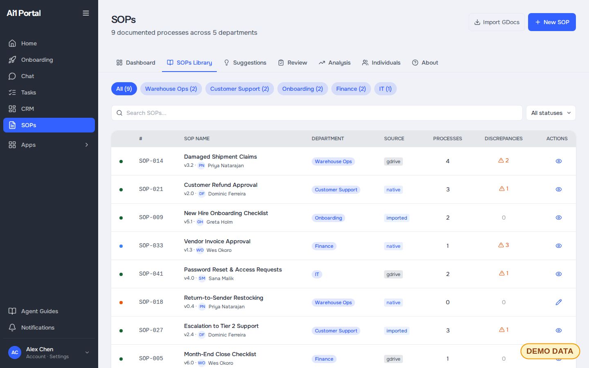589x368 pixels.
Task: Click Import GDocs button
Action: 497,22
